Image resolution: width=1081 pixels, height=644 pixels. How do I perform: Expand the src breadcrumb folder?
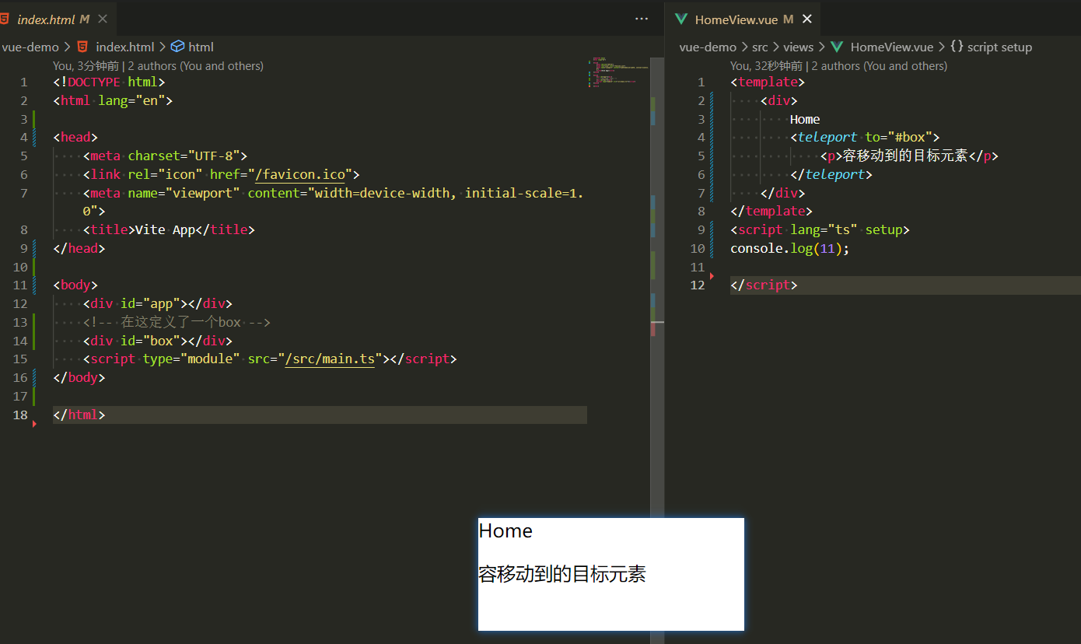click(760, 47)
